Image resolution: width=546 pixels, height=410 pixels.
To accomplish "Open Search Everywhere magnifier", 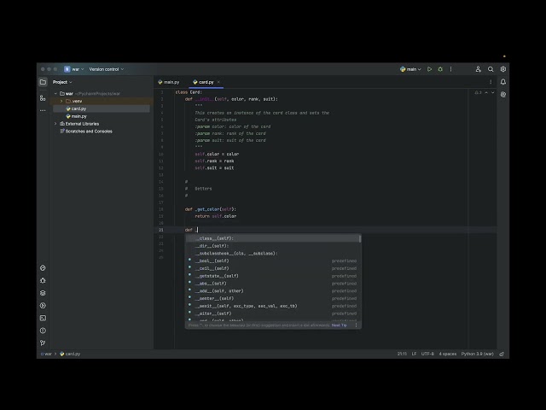I will pyautogui.click(x=491, y=69).
